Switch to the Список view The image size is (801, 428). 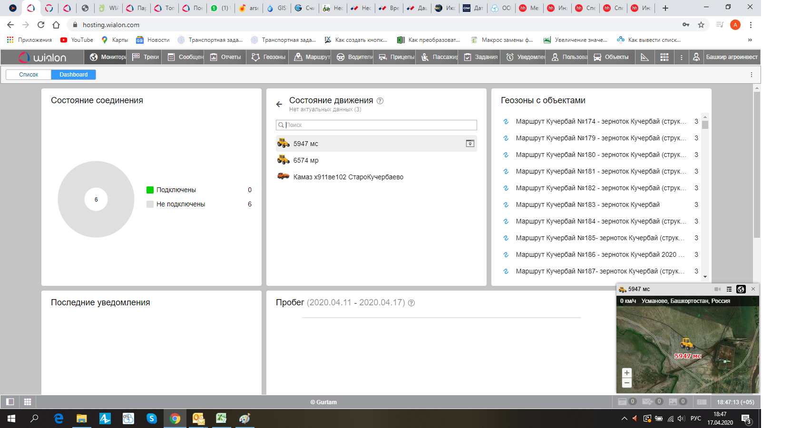pyautogui.click(x=29, y=75)
